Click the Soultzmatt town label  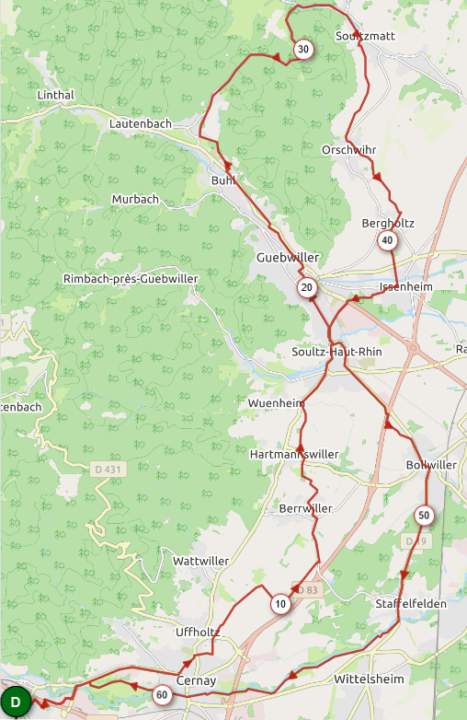(x=365, y=36)
